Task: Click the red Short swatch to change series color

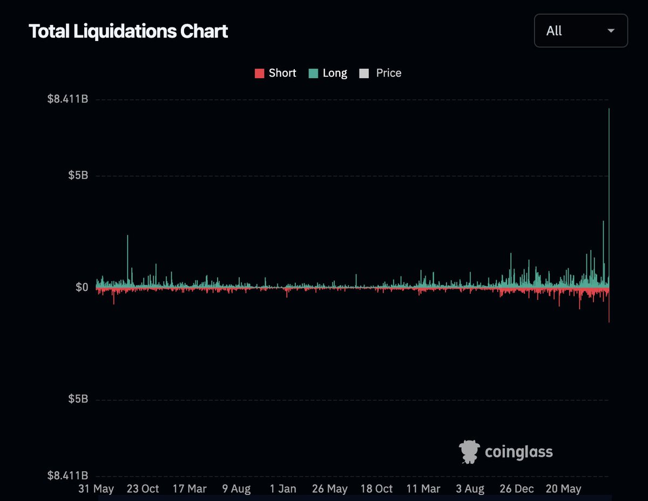Action: coord(259,73)
